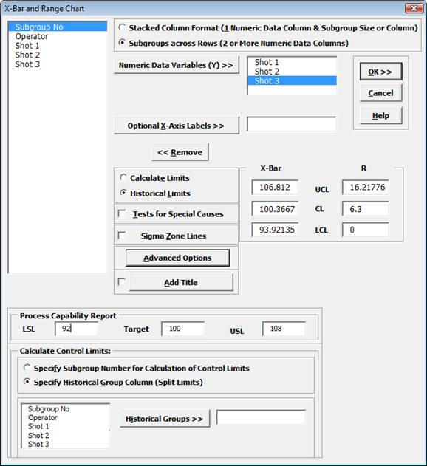The width and height of the screenshot is (427, 466).
Task: Select Shot 3 in top variable list
Action: pyautogui.click(x=58, y=64)
